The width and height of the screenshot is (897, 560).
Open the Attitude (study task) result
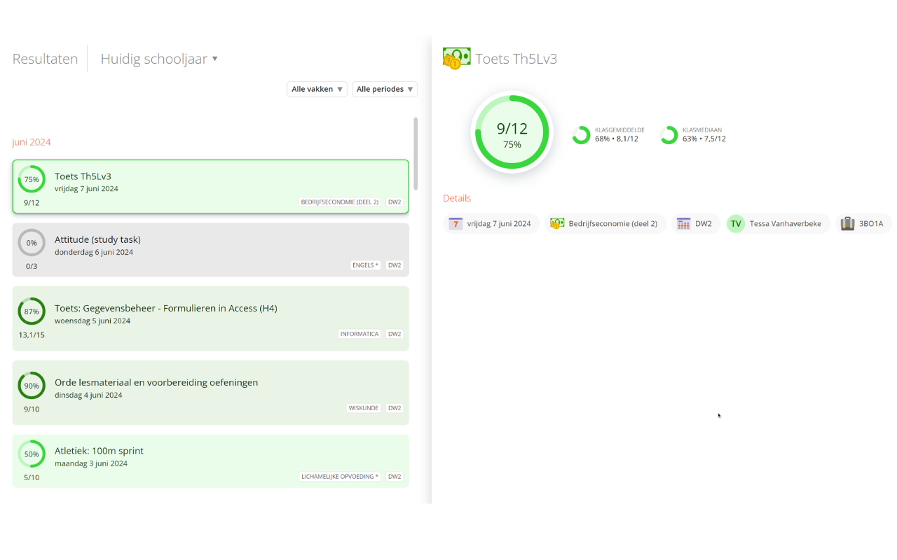(210, 248)
